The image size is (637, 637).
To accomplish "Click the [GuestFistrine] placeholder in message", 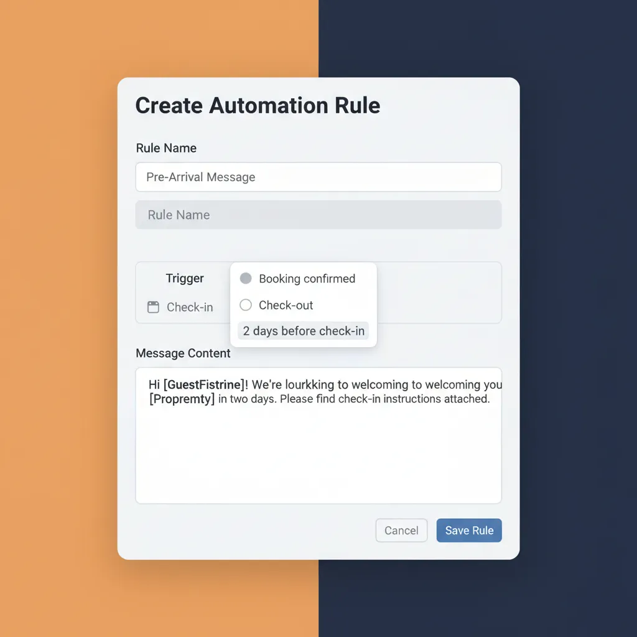I will (204, 384).
